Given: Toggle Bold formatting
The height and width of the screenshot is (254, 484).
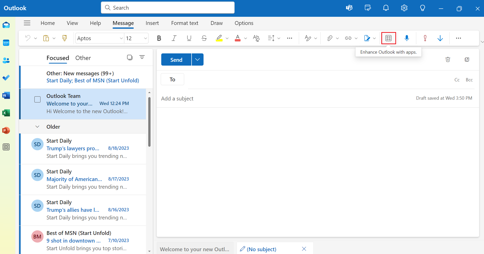Looking at the screenshot, I should pos(159,38).
